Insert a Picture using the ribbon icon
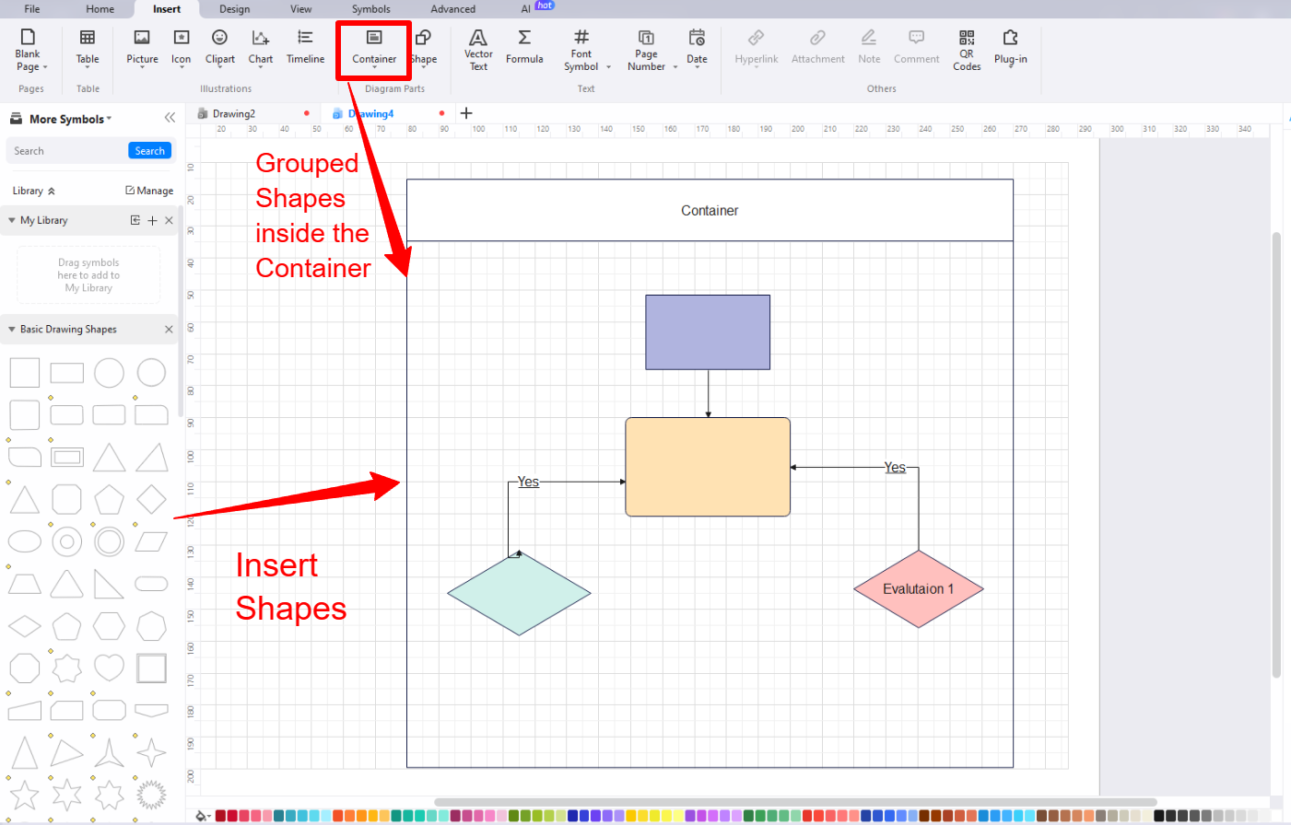 pyautogui.click(x=142, y=48)
